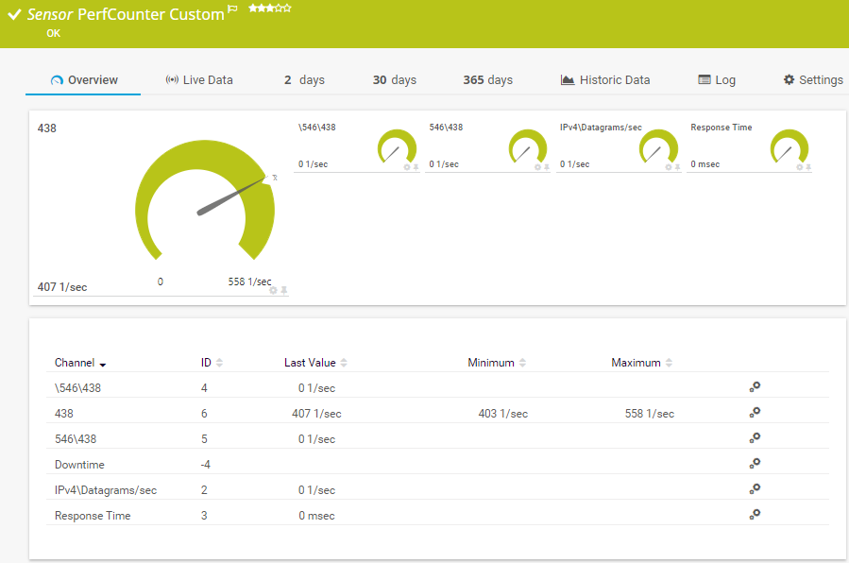This screenshot has height=563, width=849.
Task: Toggle pin on the Response Time gauge
Action: 808,167
